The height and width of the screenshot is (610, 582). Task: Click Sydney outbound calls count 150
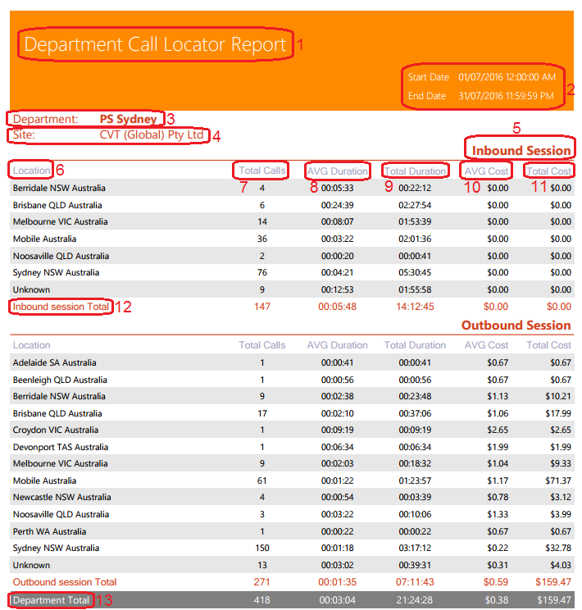coord(261,549)
